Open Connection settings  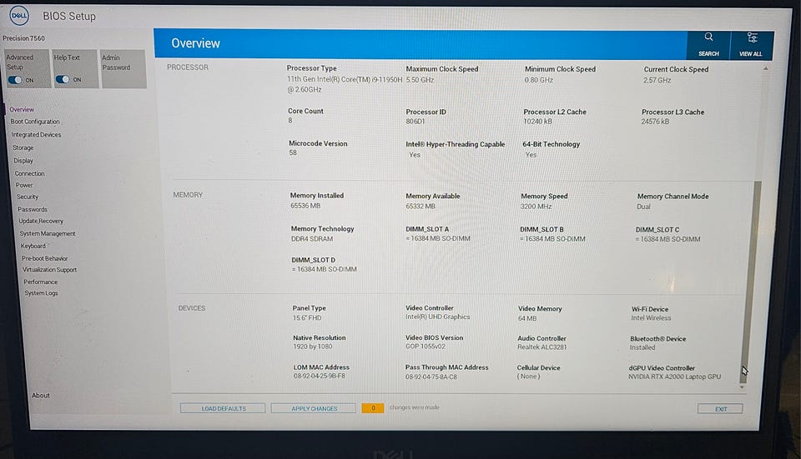[x=30, y=173]
